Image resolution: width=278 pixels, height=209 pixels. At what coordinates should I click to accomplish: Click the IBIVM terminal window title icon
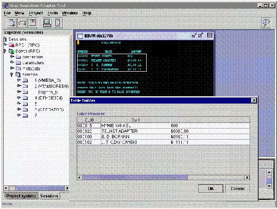80,36
